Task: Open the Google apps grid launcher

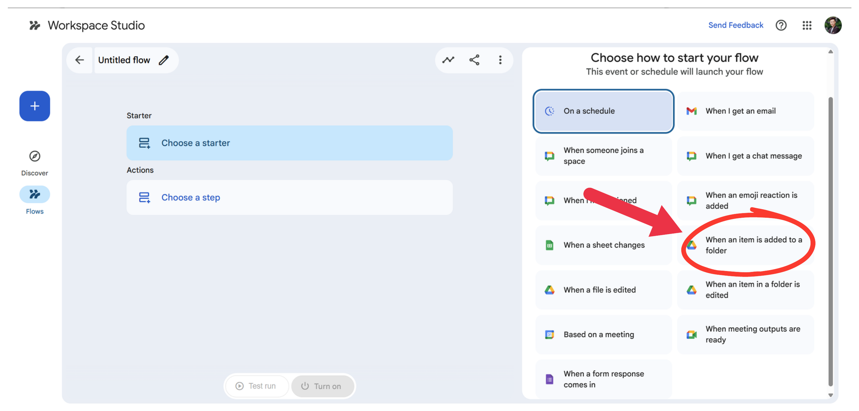Action: pos(807,25)
